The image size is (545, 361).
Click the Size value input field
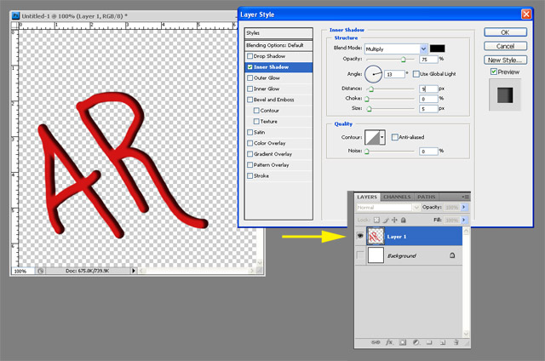click(428, 109)
